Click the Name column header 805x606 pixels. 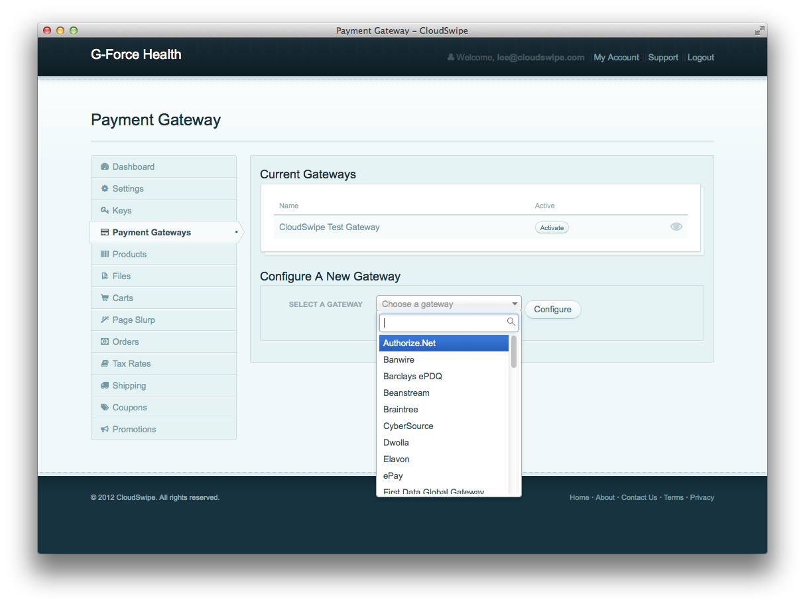(288, 206)
